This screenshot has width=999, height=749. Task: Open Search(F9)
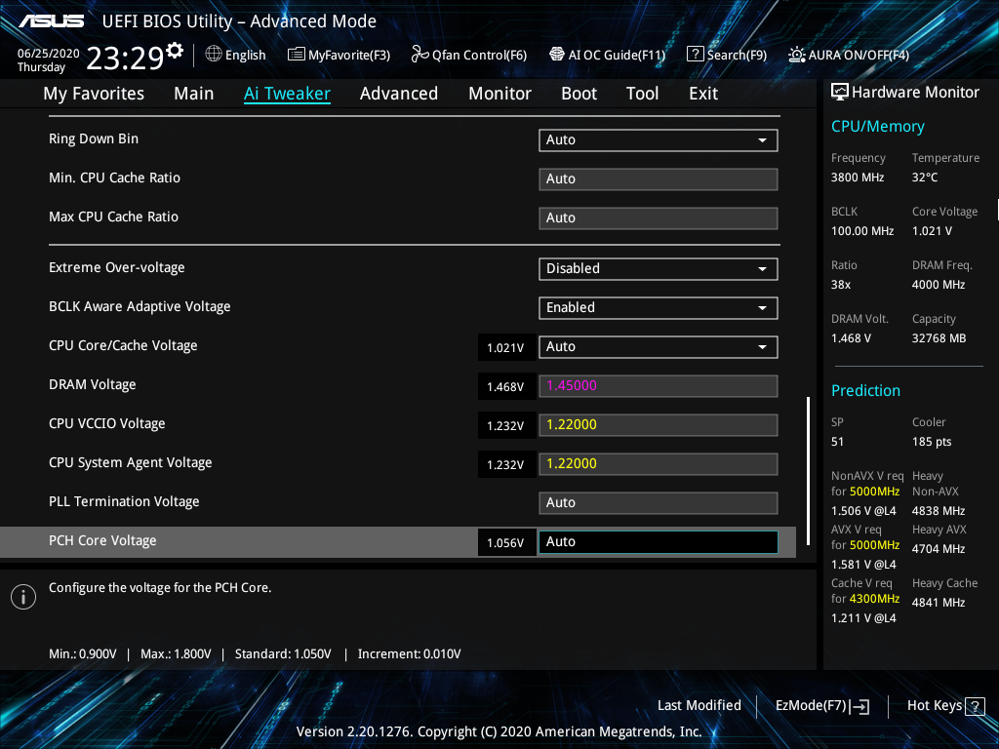click(727, 55)
